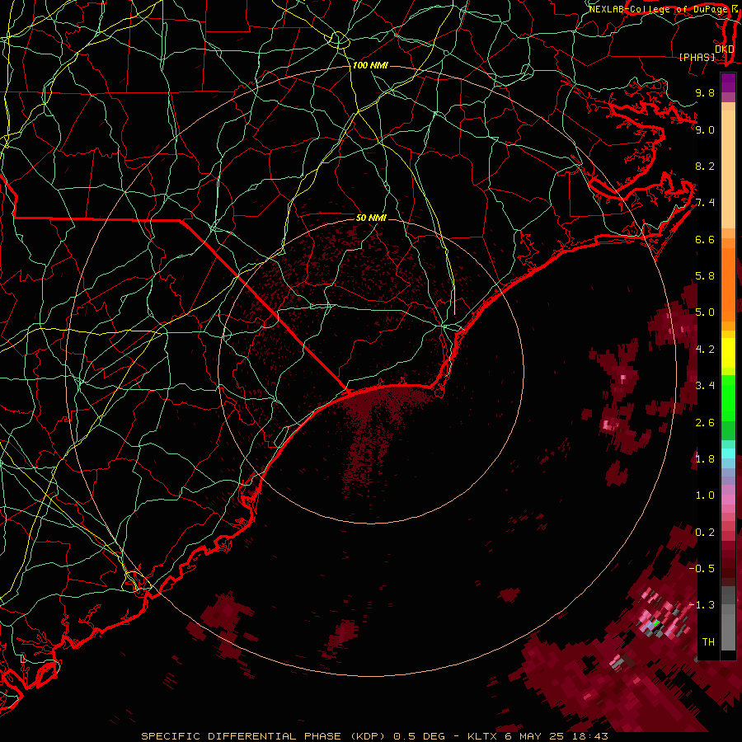Pick the bright green color bar segment

coord(728,398)
